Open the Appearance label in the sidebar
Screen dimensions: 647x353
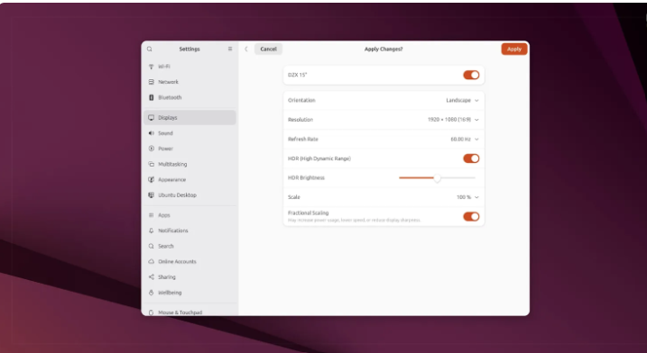(172, 179)
